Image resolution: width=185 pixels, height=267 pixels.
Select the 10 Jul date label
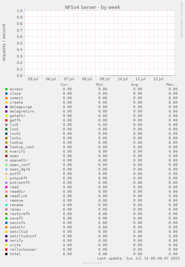tap(122, 79)
